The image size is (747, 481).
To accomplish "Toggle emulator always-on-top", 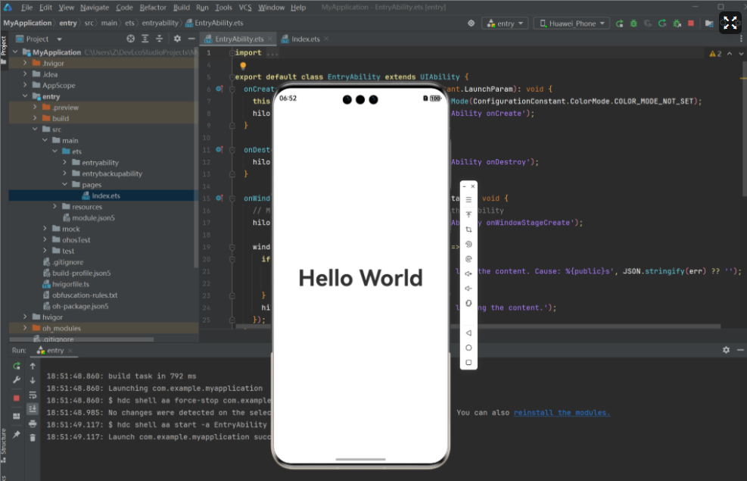I will point(468,214).
